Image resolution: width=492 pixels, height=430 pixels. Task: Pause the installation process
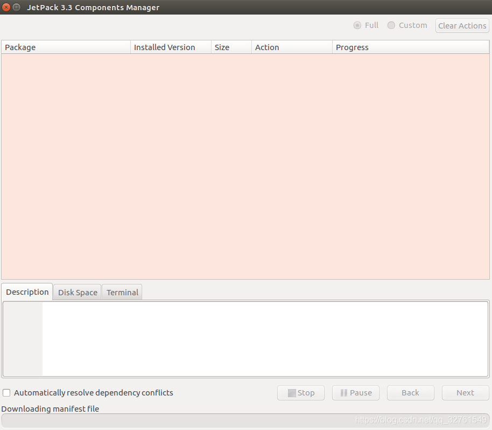[x=355, y=393]
